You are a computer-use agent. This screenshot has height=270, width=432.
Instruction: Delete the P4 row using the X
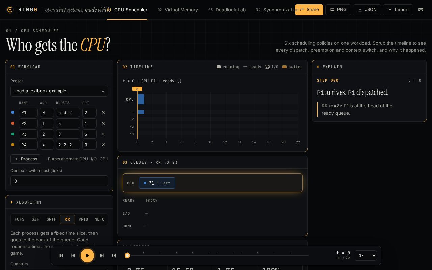[x=103, y=145]
